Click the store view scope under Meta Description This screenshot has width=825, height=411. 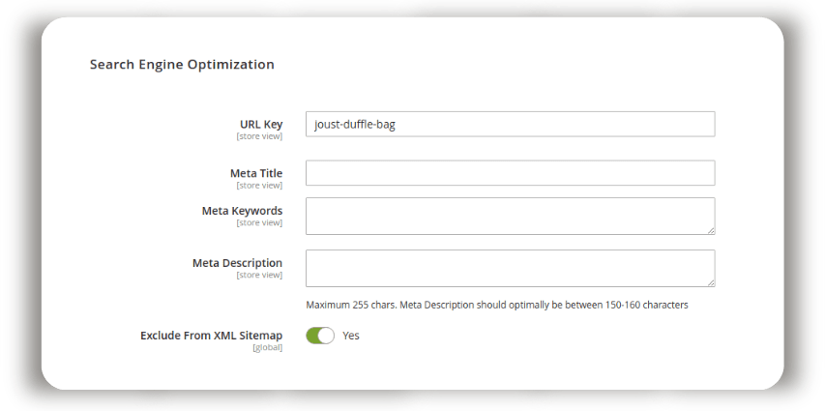(259, 275)
